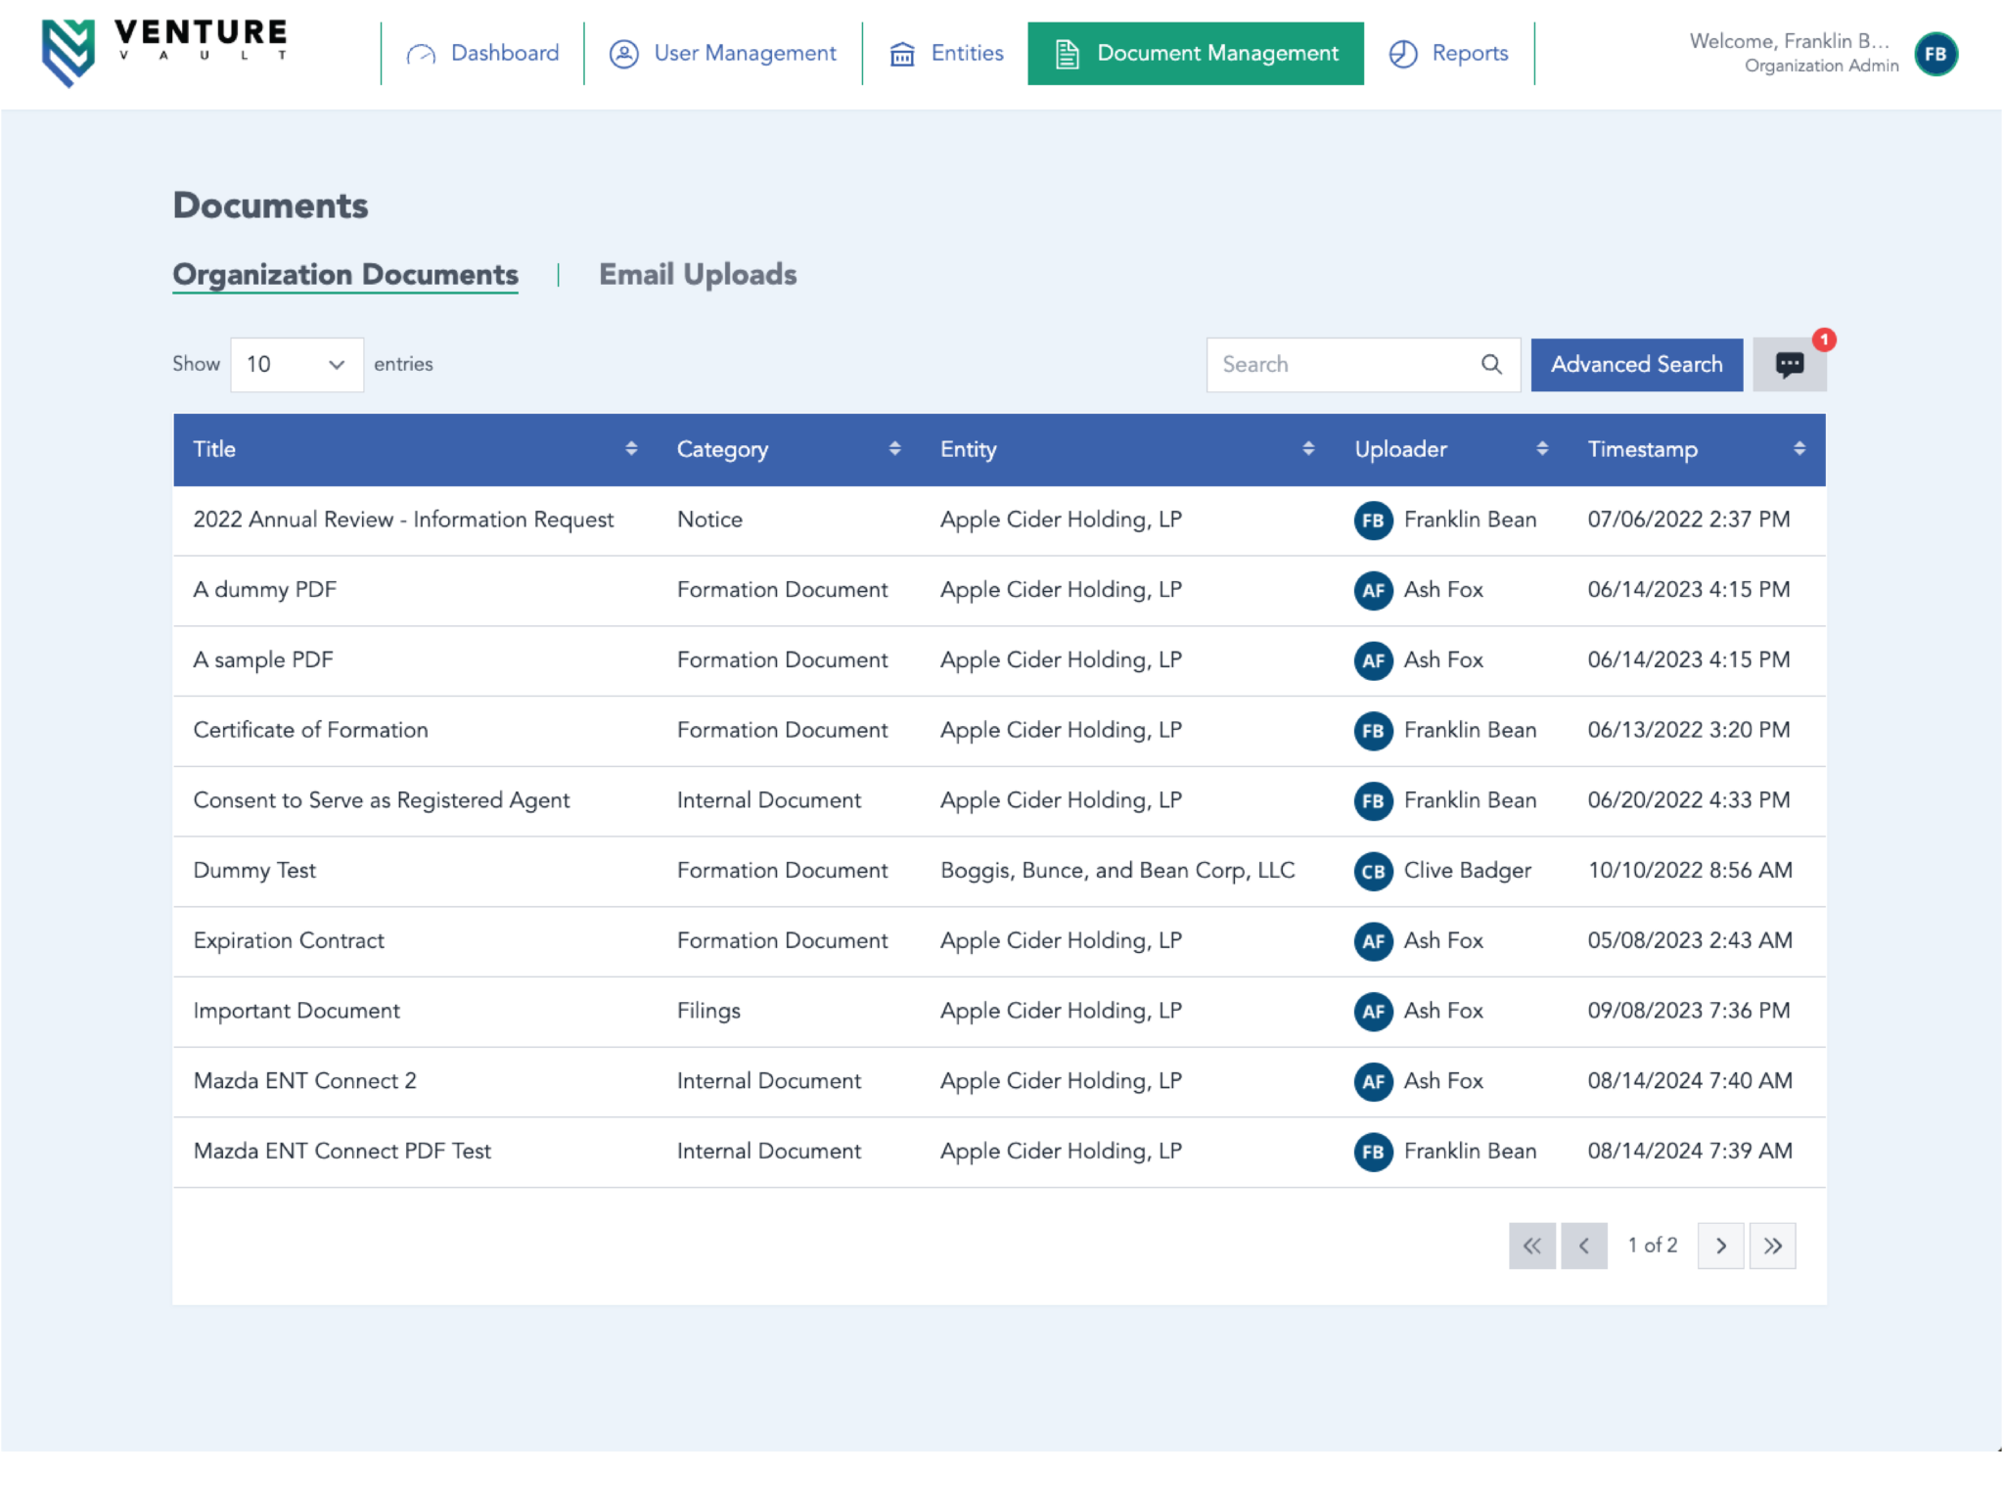Jump to first page double-arrow button
Image resolution: width=2004 pixels, height=1496 pixels.
[1531, 1246]
